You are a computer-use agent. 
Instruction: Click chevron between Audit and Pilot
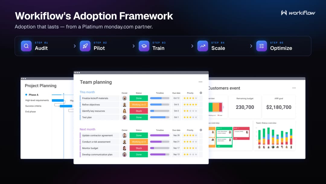75,46
